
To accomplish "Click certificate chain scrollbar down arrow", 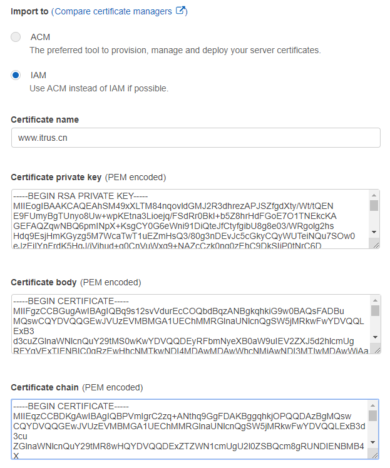I will point(374,442).
